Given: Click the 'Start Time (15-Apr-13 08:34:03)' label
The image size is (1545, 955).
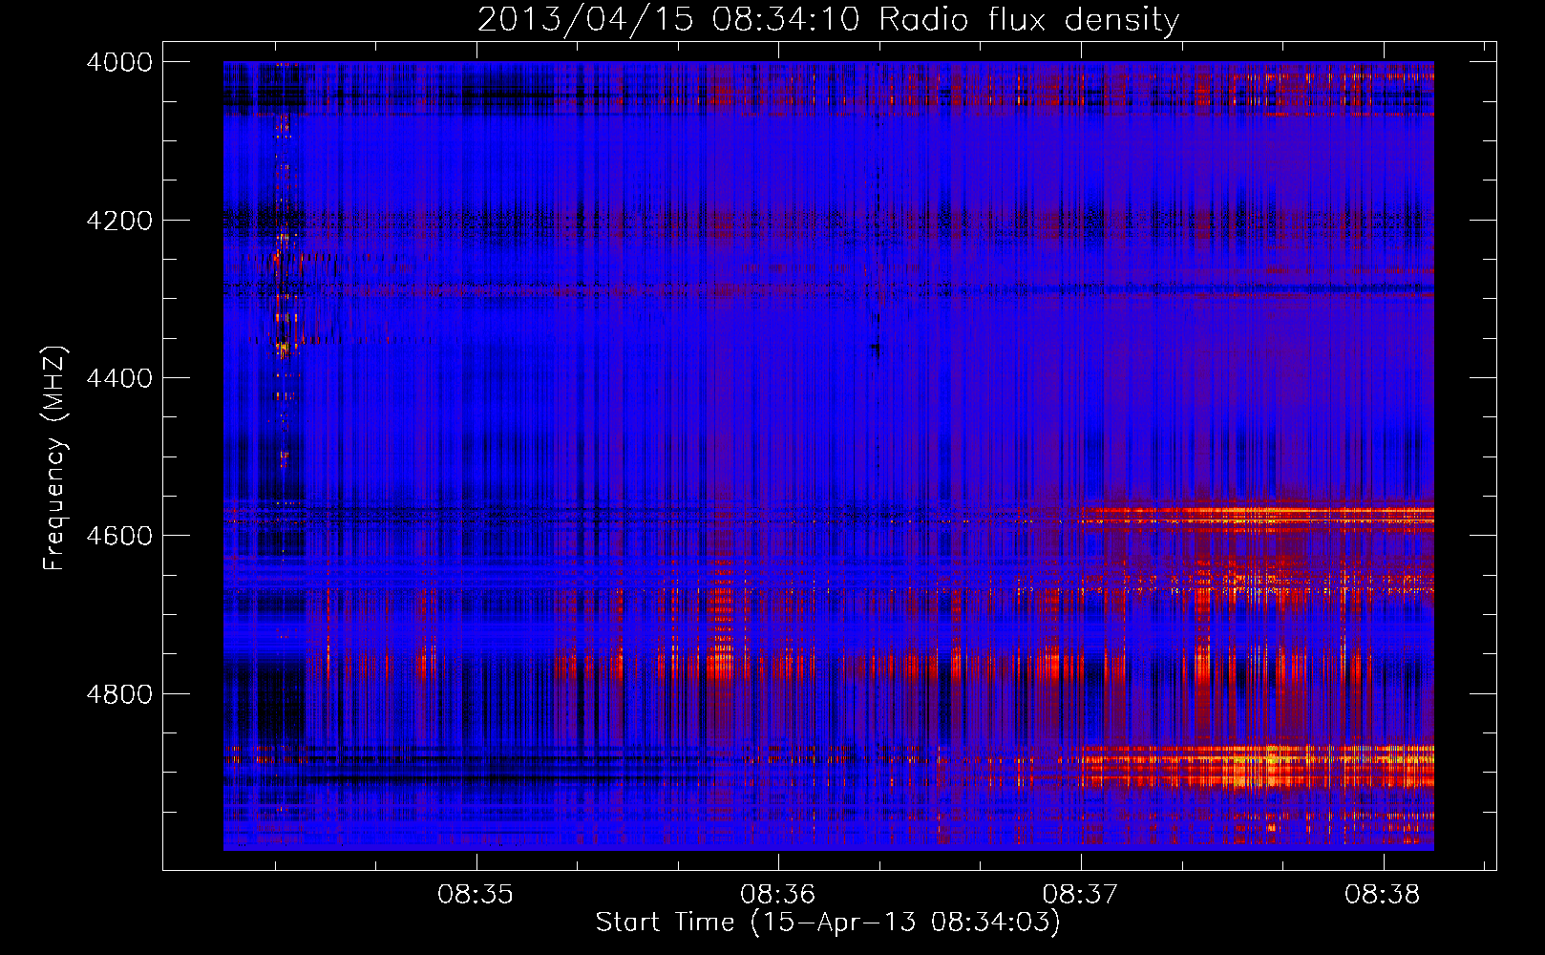Looking at the screenshot, I should pos(828,923).
